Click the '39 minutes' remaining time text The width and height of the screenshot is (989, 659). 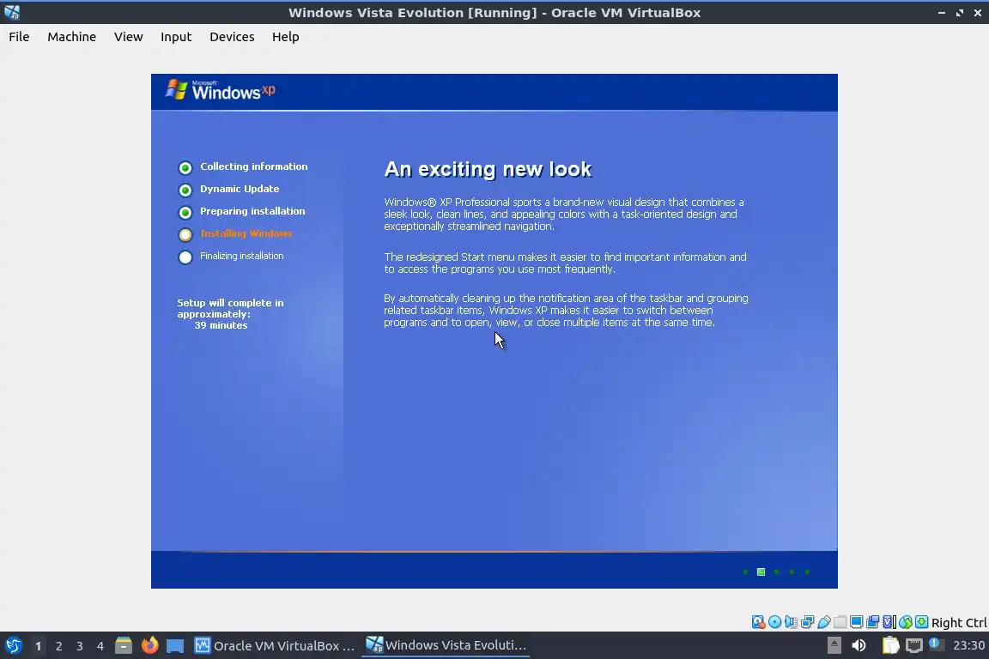click(x=221, y=325)
